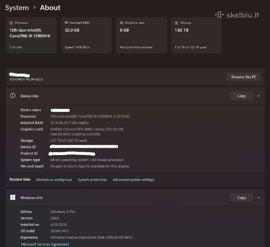Collapse the Windows info section chevron

259,198
